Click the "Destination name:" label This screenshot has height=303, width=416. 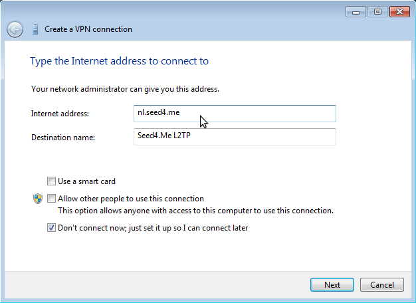coord(64,138)
